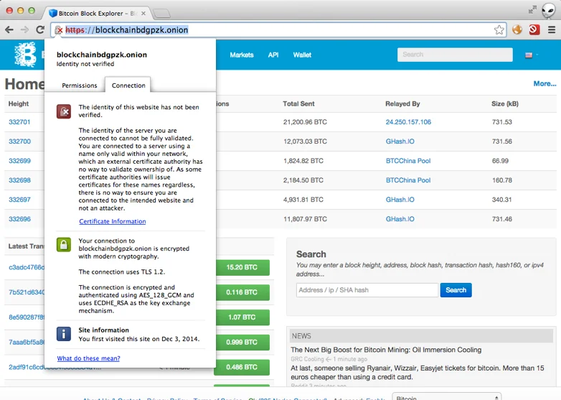Viewport: 561px width, 400px height.
Task: Go to the Wallet page
Action: (302, 55)
